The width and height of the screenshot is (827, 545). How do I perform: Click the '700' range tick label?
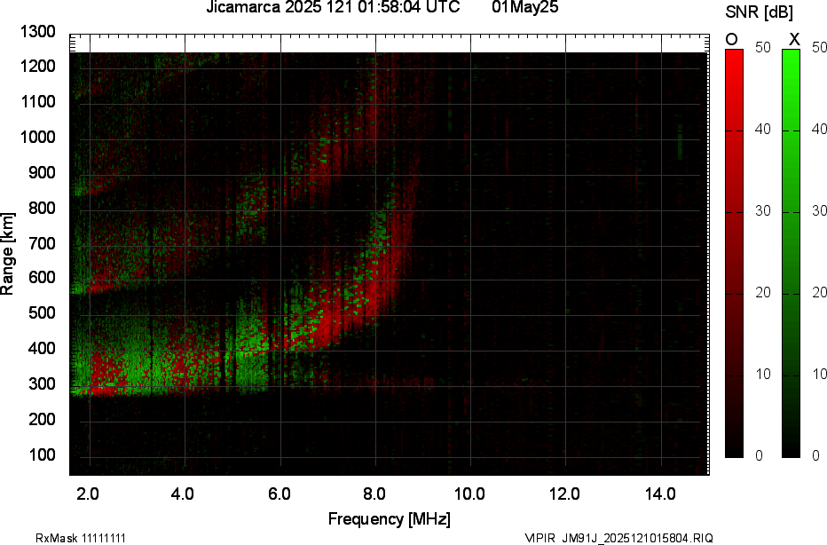point(42,243)
